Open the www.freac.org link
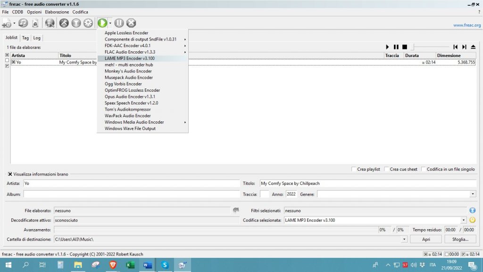The height and width of the screenshot is (272, 483). [466, 25]
